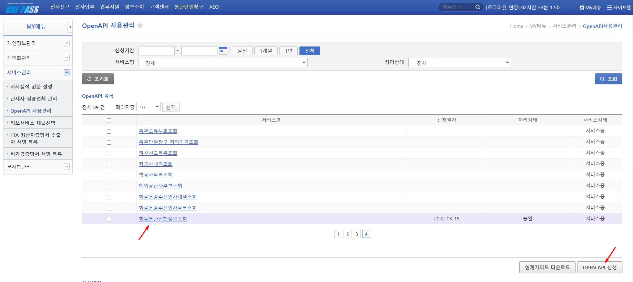Check the 하선신고목록조회 row checkbox
The height and width of the screenshot is (282, 633).
click(109, 153)
